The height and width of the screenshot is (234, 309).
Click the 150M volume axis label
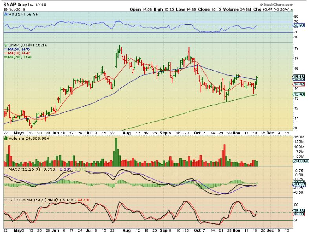[x=299, y=137]
